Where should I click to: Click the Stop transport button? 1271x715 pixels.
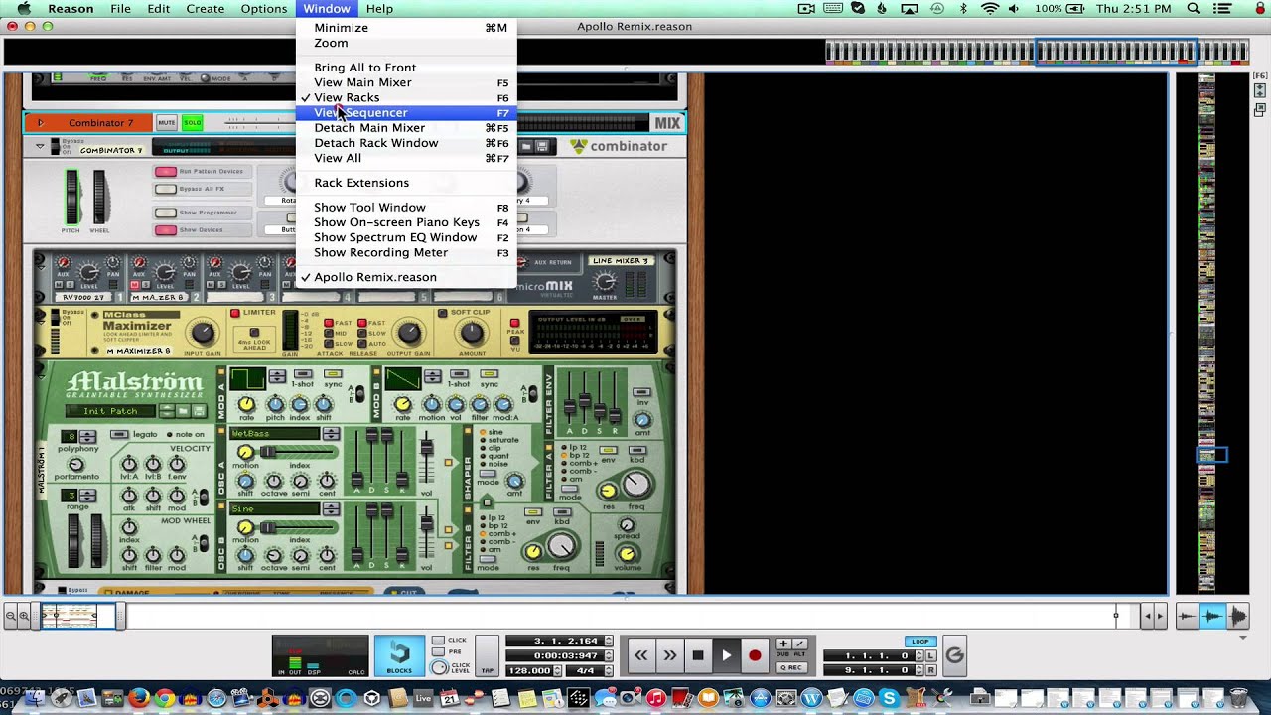698,655
